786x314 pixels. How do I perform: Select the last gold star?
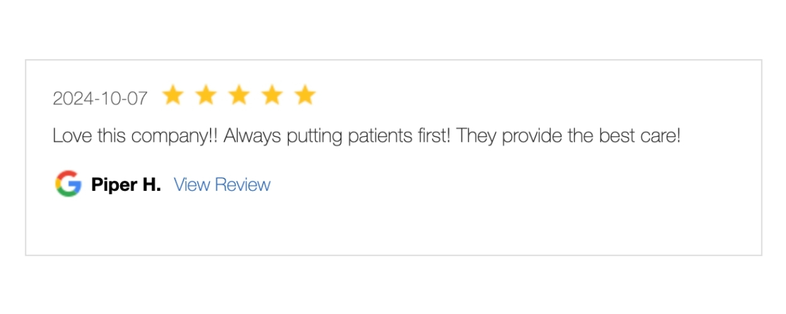click(305, 95)
